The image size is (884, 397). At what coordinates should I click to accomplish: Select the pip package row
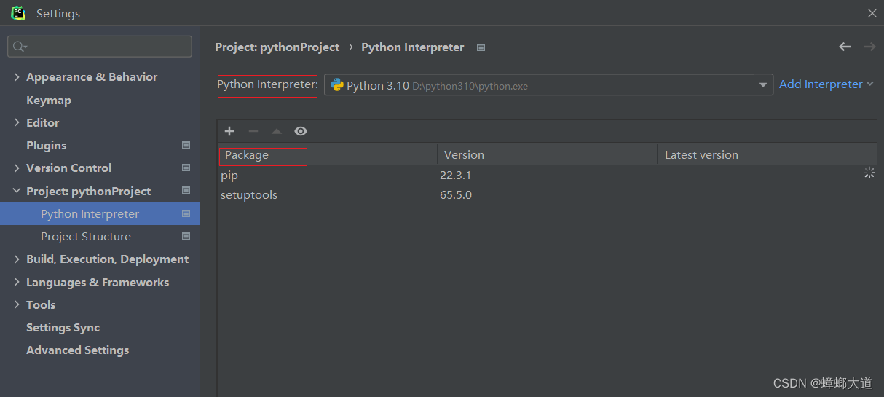[x=547, y=175]
